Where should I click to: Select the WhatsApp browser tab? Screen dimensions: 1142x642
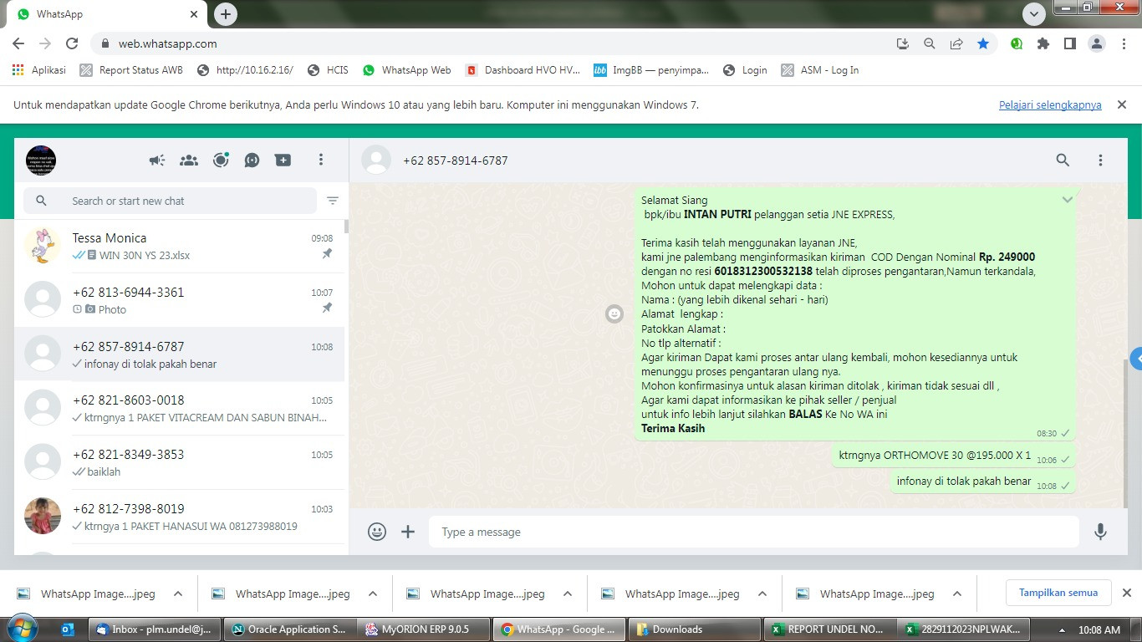[107, 14]
